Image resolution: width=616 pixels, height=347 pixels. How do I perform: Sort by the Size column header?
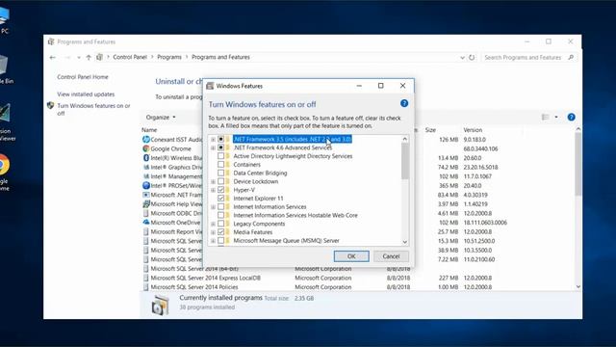(430, 130)
